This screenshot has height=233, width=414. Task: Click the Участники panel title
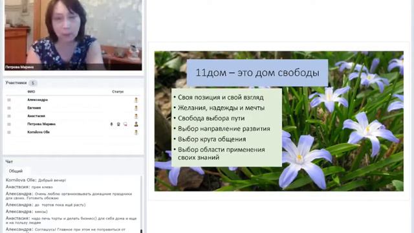click(x=16, y=83)
